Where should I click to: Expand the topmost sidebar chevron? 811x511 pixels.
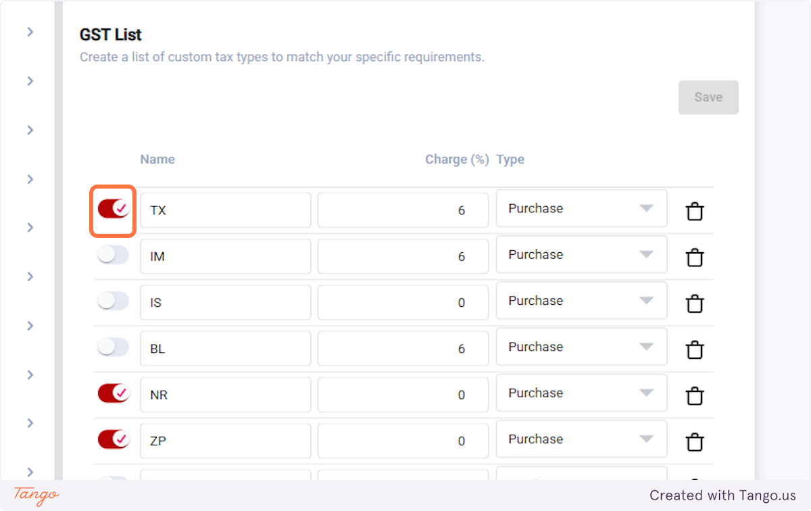click(30, 32)
